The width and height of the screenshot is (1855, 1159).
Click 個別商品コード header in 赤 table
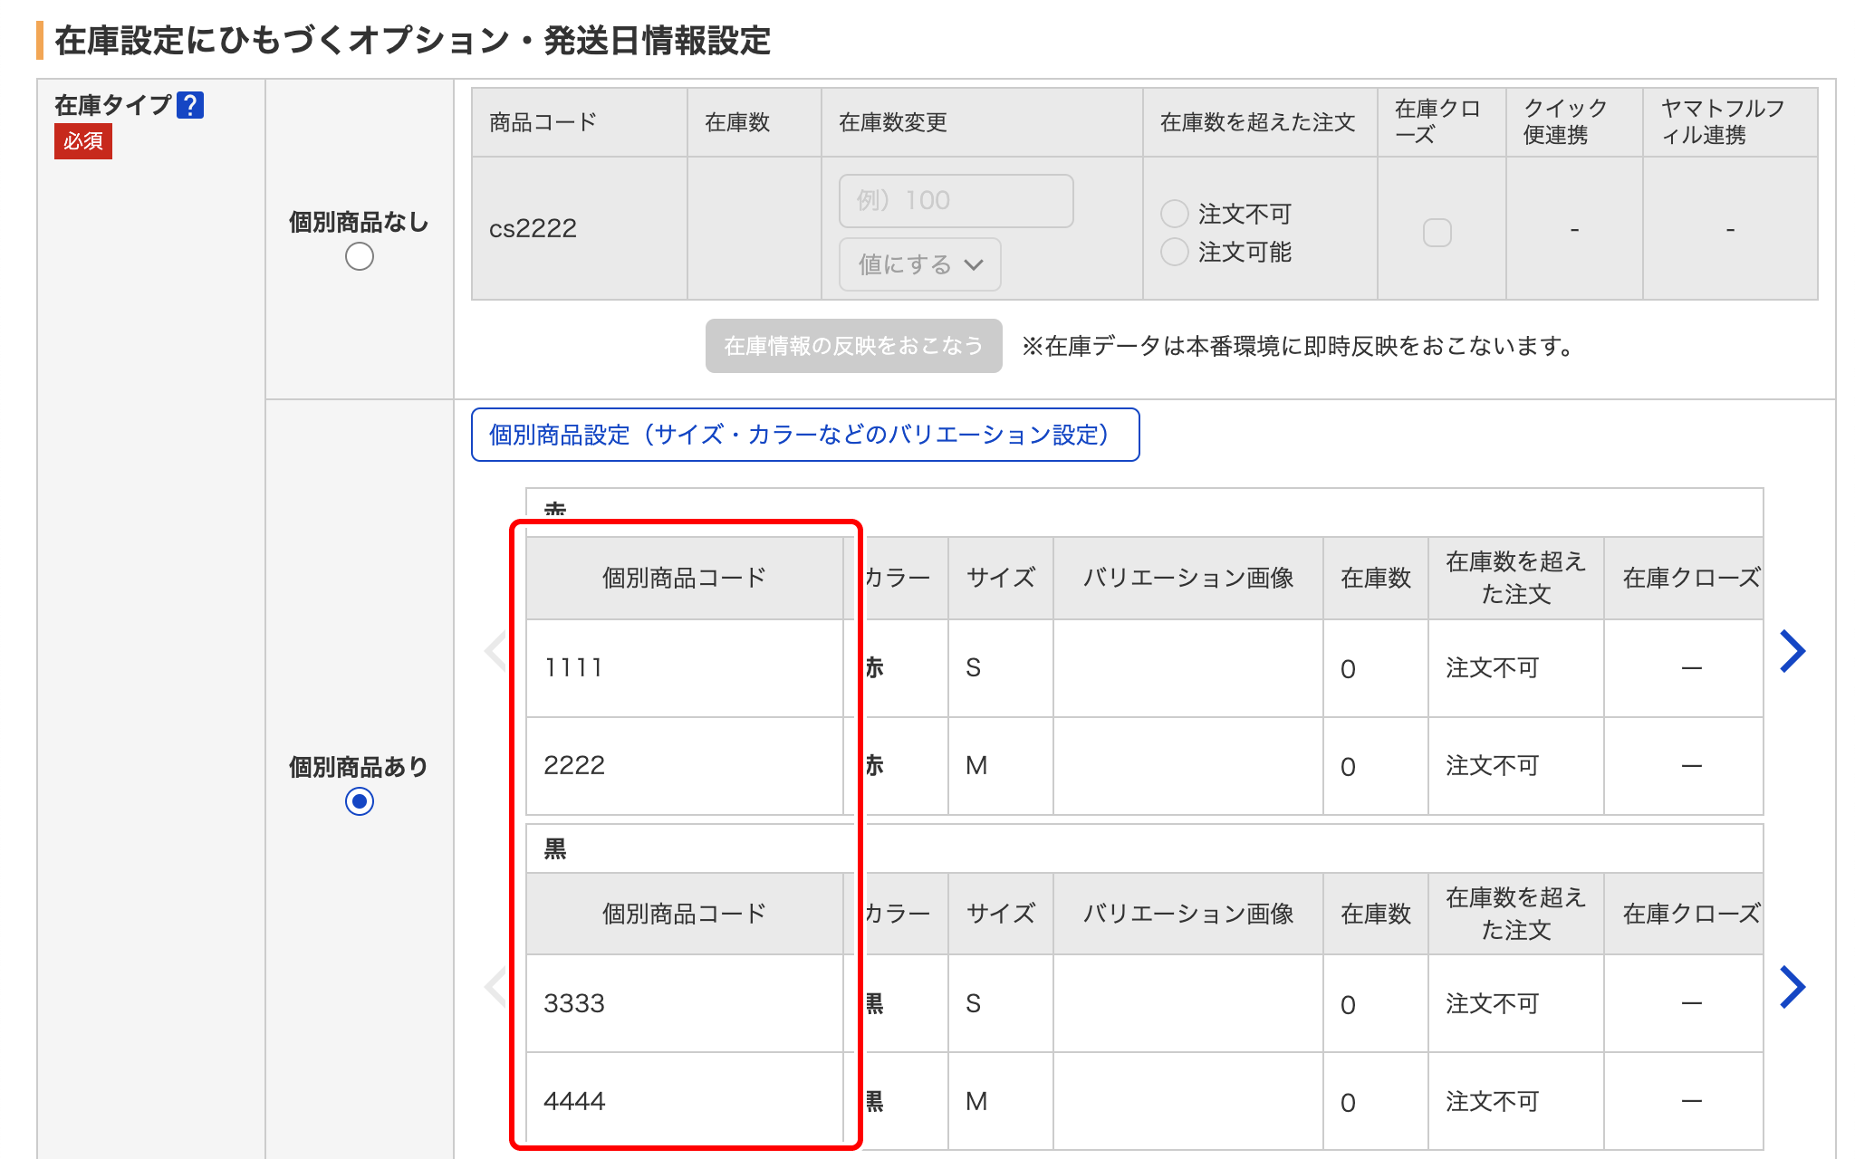(x=684, y=578)
